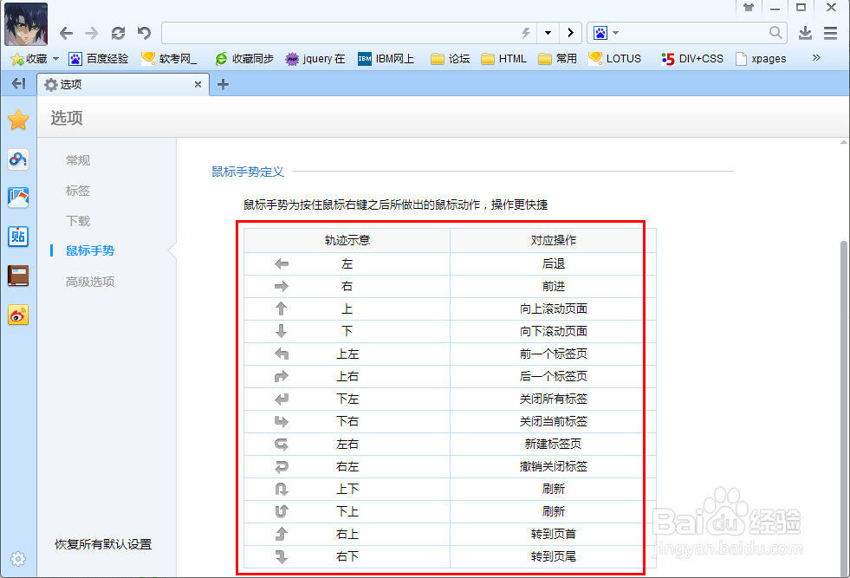Open the Weibo sidebar icon

click(x=18, y=315)
